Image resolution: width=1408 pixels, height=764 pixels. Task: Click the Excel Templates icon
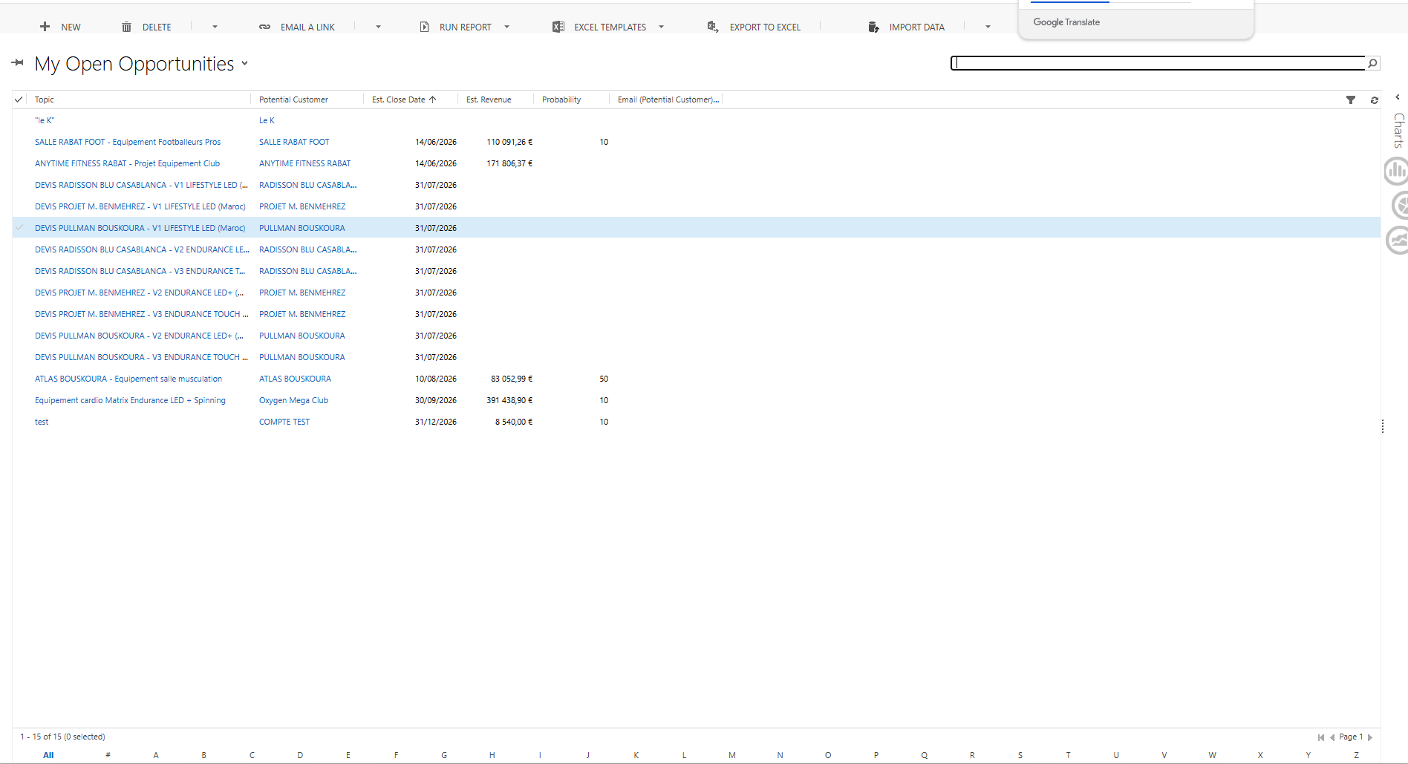click(558, 27)
